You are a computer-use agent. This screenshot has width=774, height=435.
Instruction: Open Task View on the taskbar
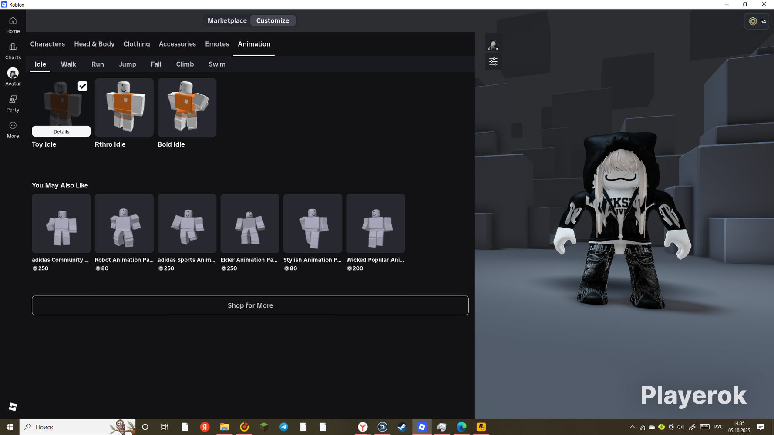pos(165,427)
